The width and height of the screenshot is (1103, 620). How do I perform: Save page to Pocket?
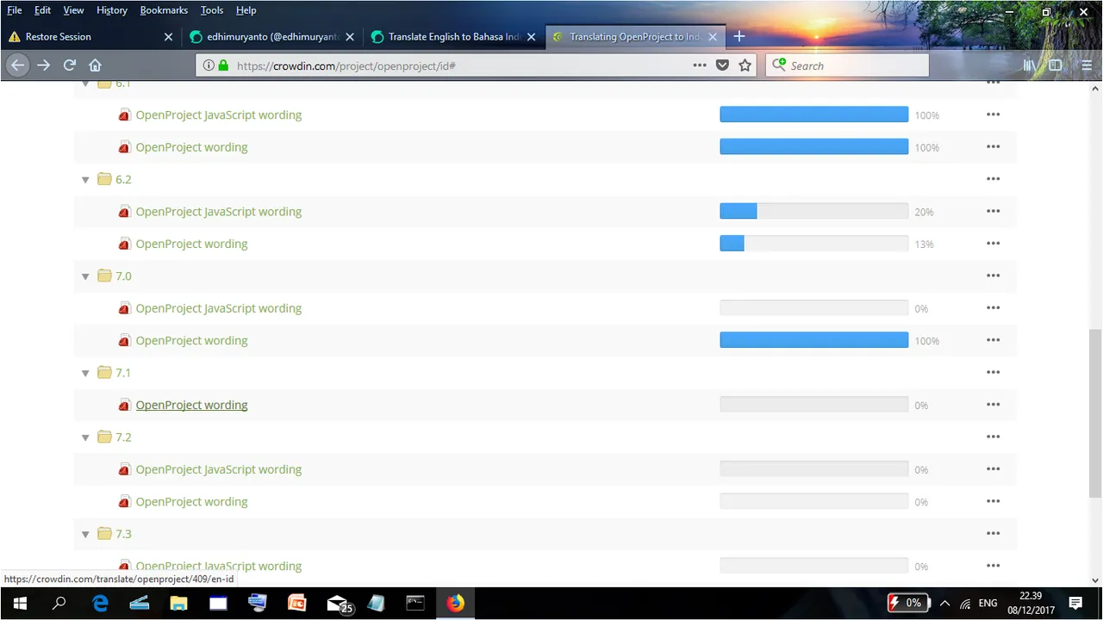pyautogui.click(x=723, y=65)
